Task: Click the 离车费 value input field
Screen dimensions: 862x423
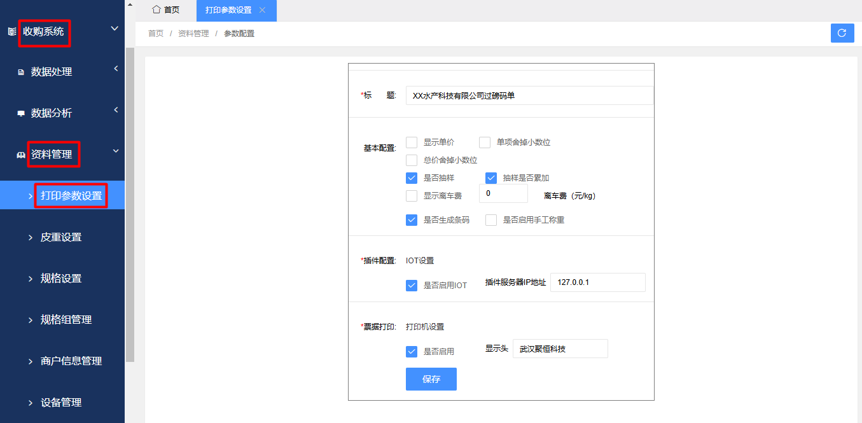Action: (503, 193)
